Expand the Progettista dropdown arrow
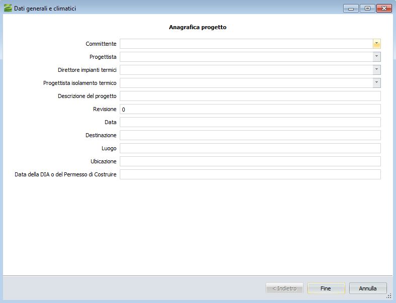The width and height of the screenshot is (396, 303). [376, 57]
